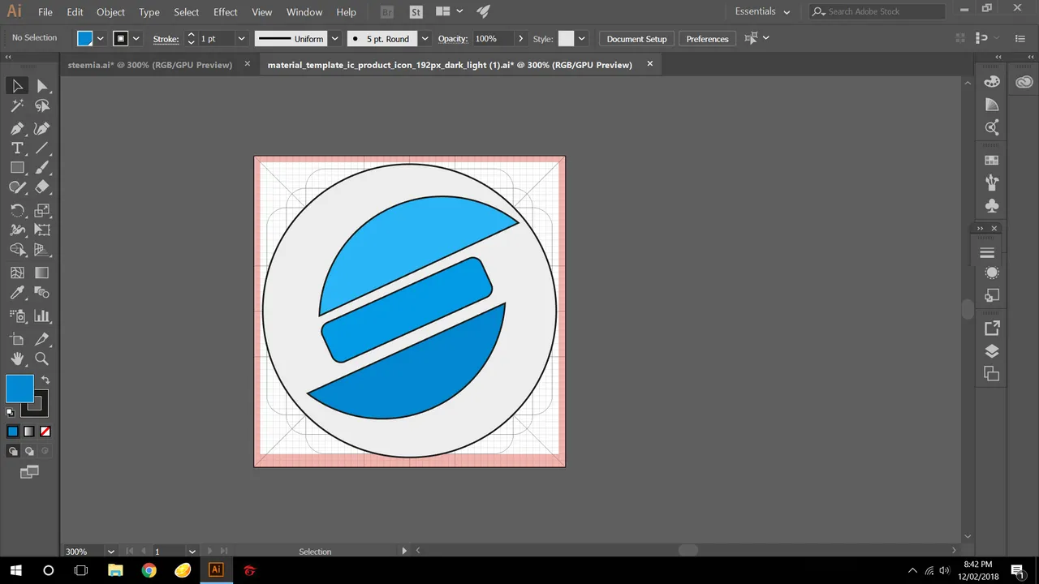Select the Rotate tool

[x=17, y=210]
